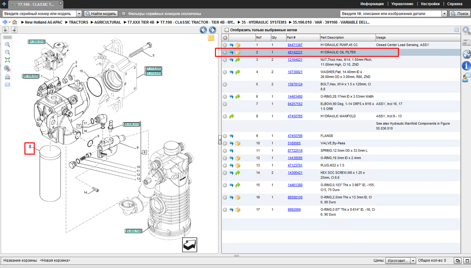This screenshot has width=471, height=268.
Task: Select the ELBOW, 90 Deg description text
Action: 347,106
